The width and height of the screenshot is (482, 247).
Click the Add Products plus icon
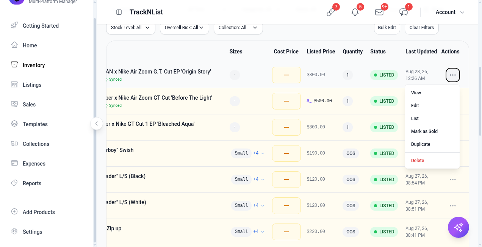[14, 212]
